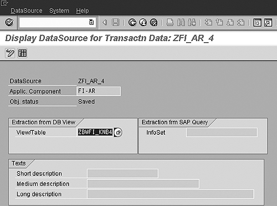Go to Next Page icon
This screenshot has width=277, height=206.
(x=230, y=22)
